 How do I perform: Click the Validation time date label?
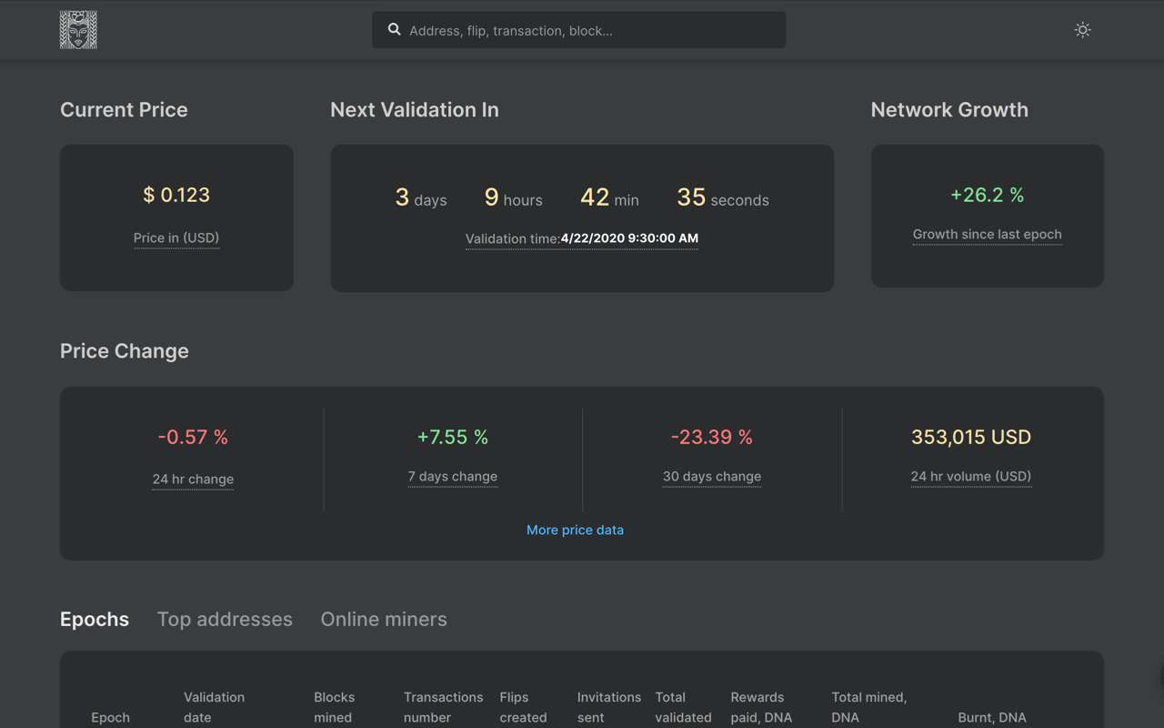tap(582, 238)
